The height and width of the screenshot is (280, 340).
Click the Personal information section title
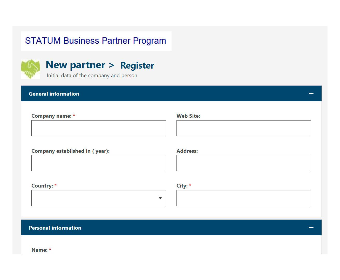point(55,228)
